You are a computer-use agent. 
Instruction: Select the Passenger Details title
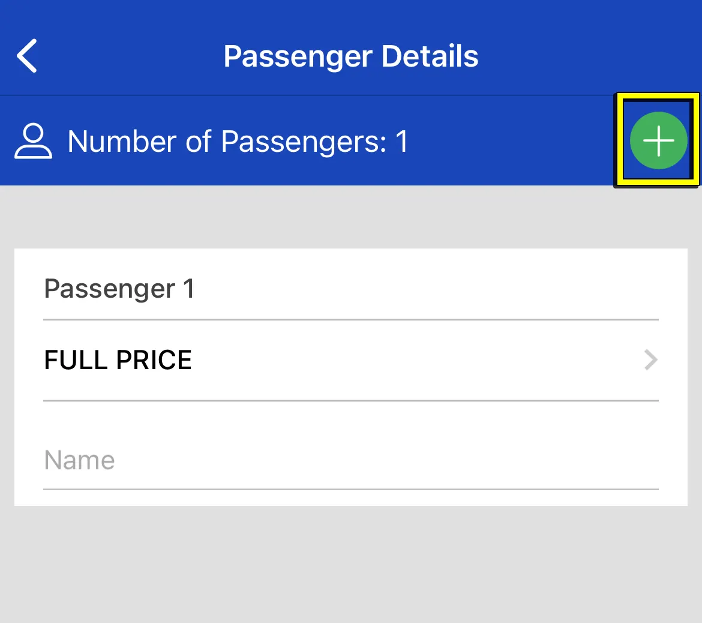pyautogui.click(x=350, y=56)
